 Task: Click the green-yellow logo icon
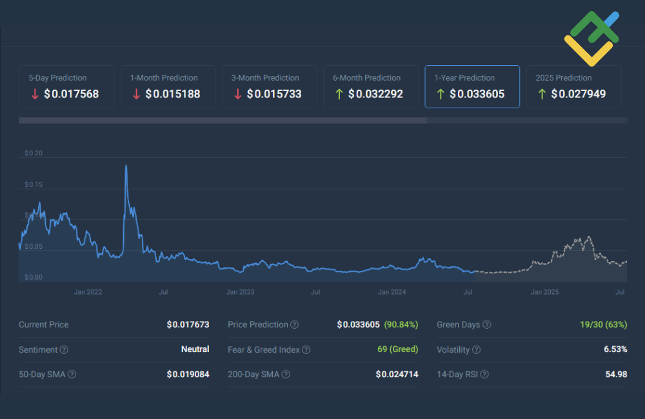(591, 38)
